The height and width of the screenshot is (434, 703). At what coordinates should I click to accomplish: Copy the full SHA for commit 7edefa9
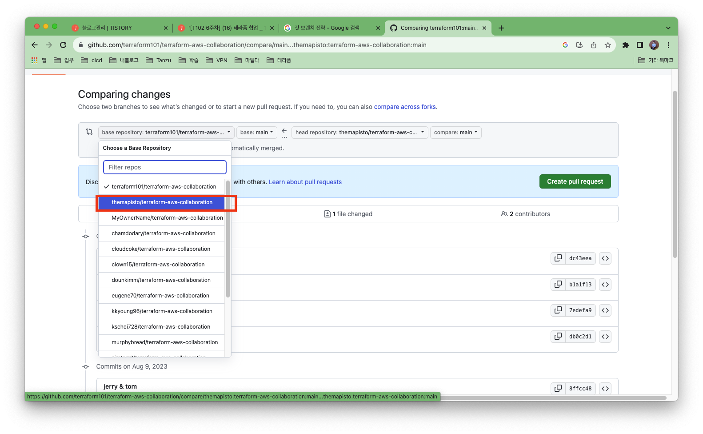[558, 310]
